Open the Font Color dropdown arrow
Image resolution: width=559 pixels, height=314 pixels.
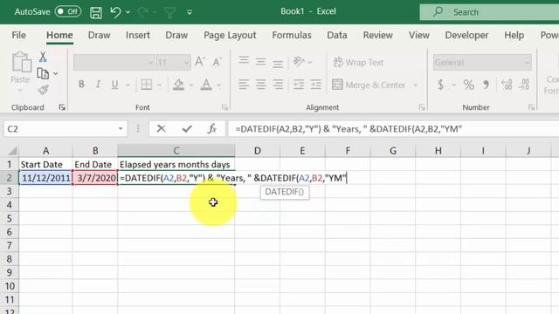click(x=219, y=85)
